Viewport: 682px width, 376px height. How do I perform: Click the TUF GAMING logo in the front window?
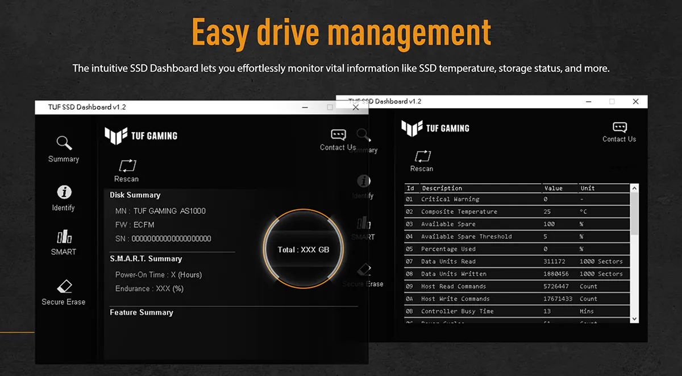[141, 135]
